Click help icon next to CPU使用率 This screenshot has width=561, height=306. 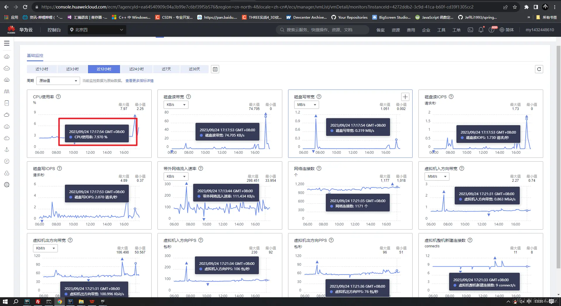tap(58, 97)
